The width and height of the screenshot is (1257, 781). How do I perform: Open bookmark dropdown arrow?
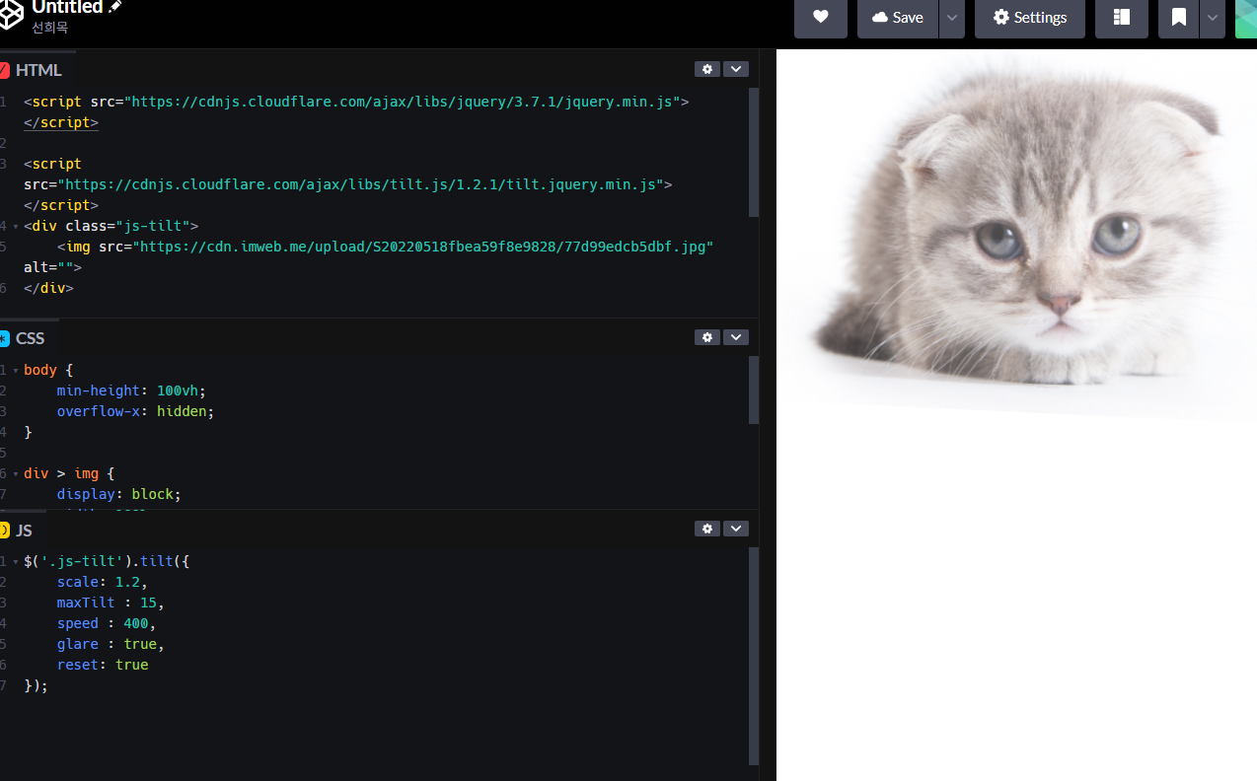point(1213,17)
